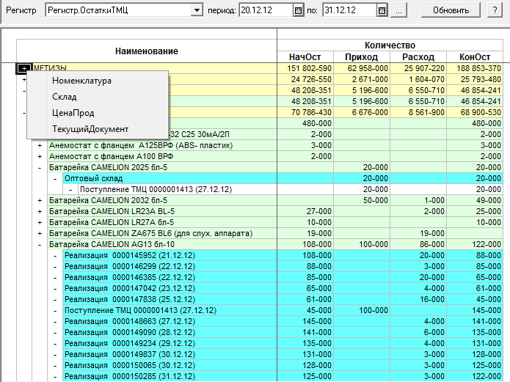Open the Регистр.ОстаткиТМЦ dropdown list
The width and height of the screenshot is (510, 382).
tap(196, 10)
